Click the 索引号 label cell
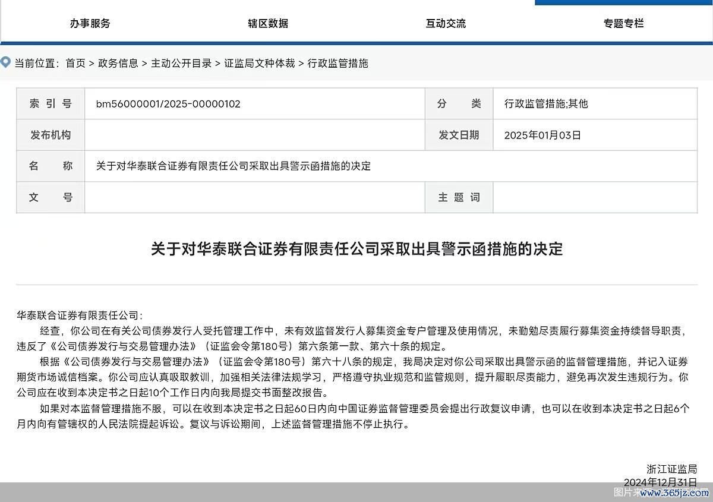Viewport: 713px width, 502px height. tap(51, 104)
